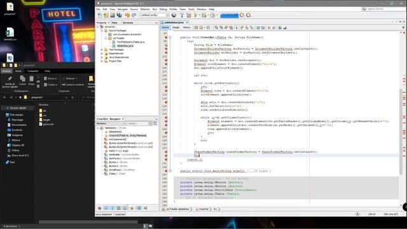The image size is (407, 229).
Task: Switch to the Services tab in NetBeans
Action: pyautogui.click(x=128, y=23)
